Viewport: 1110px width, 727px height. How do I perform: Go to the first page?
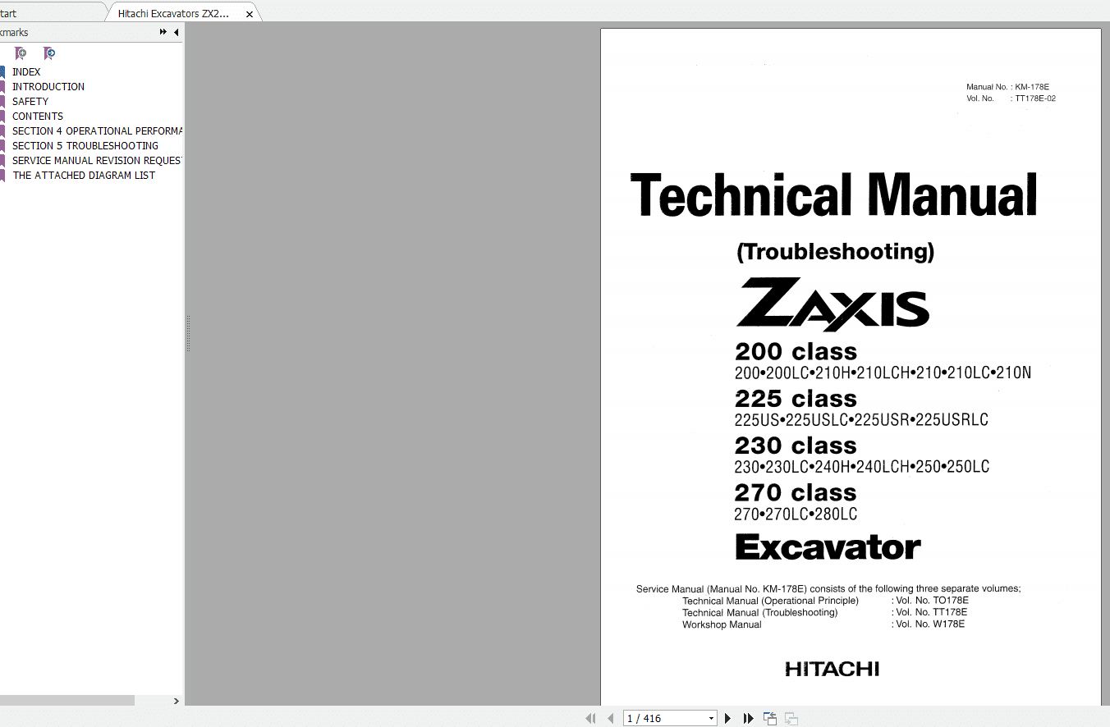point(590,718)
